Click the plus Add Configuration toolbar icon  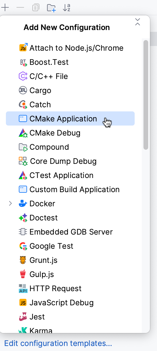pyautogui.click(x=5, y=8)
